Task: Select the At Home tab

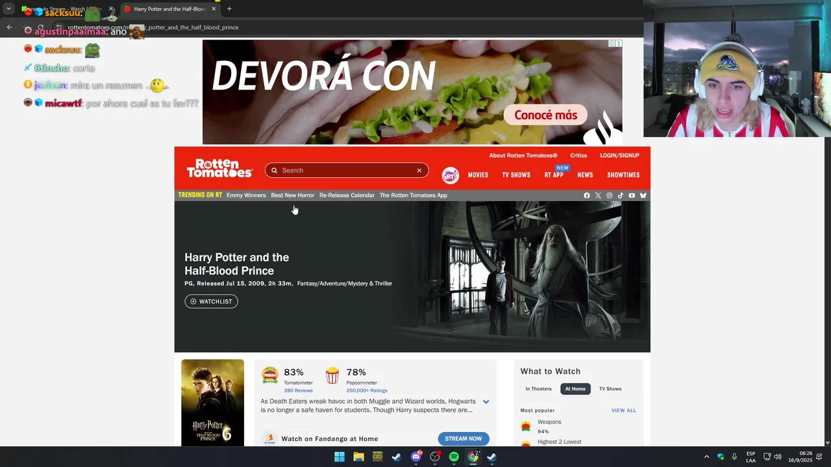Action: pyautogui.click(x=575, y=389)
